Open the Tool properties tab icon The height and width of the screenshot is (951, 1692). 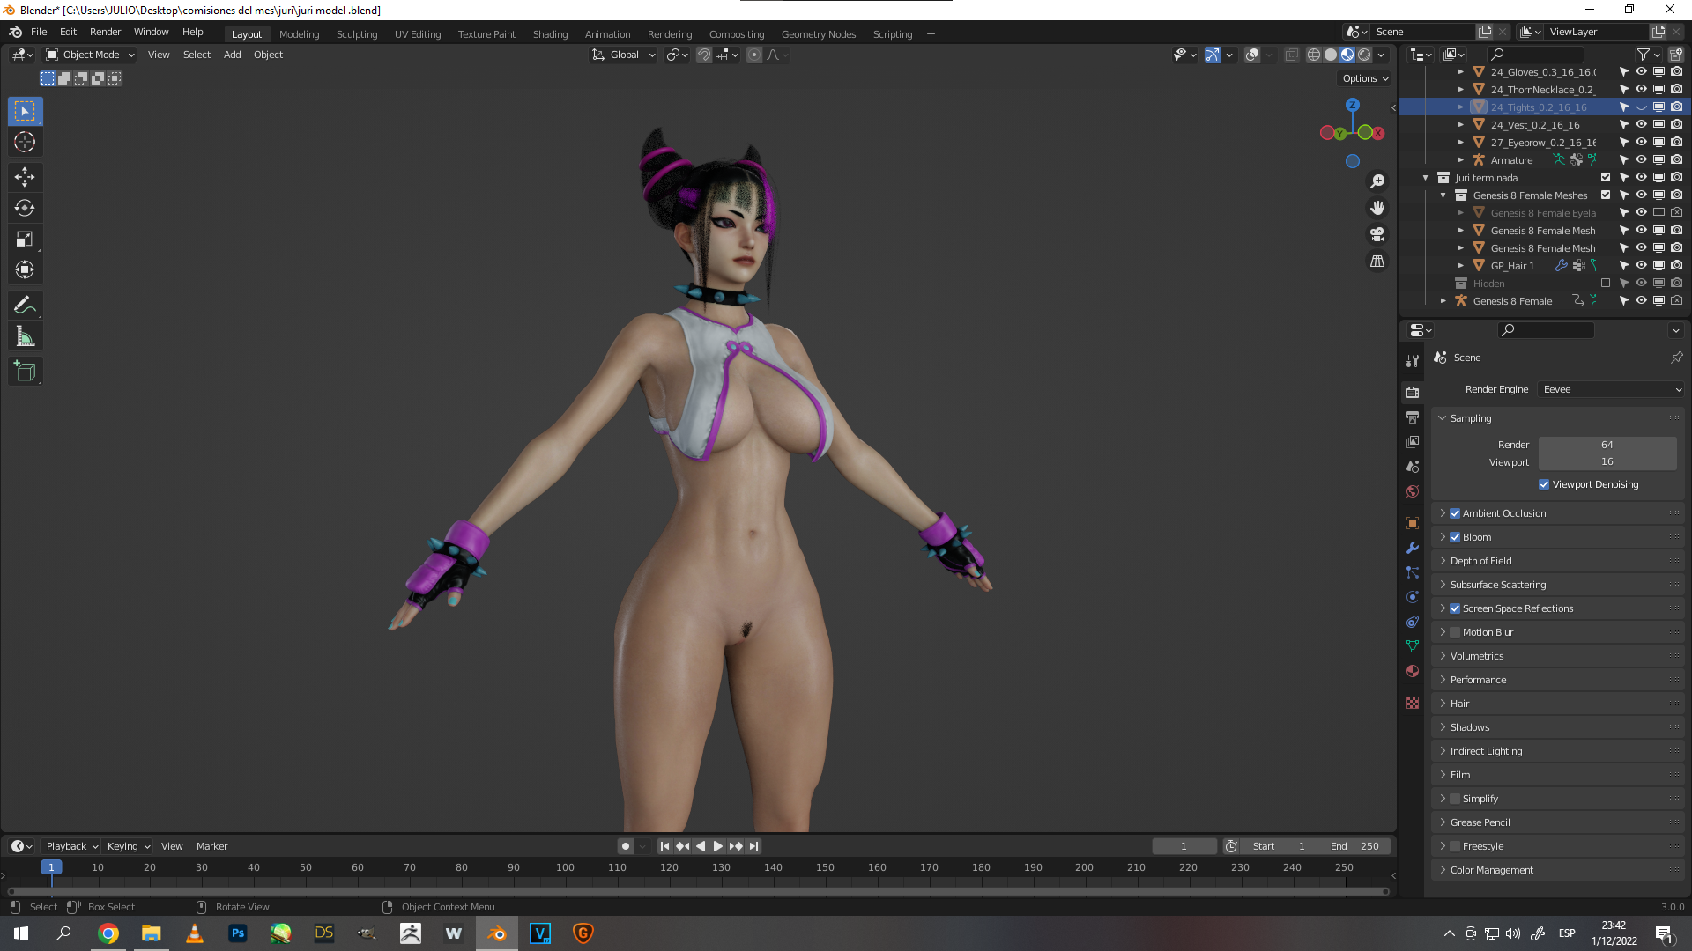pyautogui.click(x=1413, y=361)
